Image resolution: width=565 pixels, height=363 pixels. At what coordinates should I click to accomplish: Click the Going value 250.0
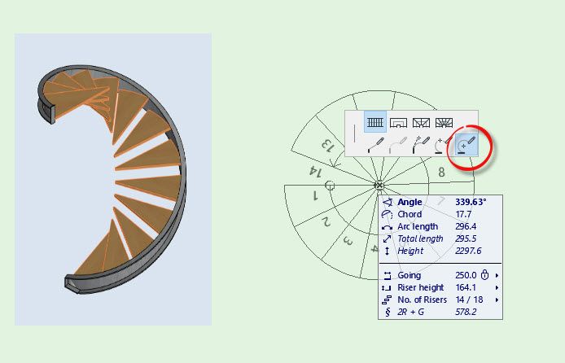pos(466,275)
